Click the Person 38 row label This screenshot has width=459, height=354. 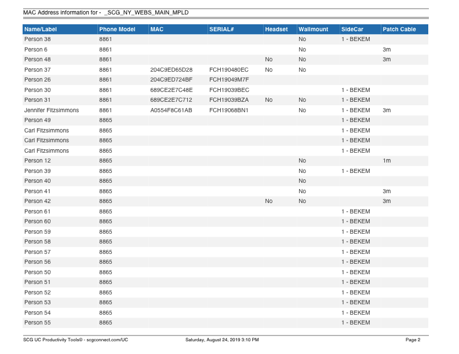[38, 39]
